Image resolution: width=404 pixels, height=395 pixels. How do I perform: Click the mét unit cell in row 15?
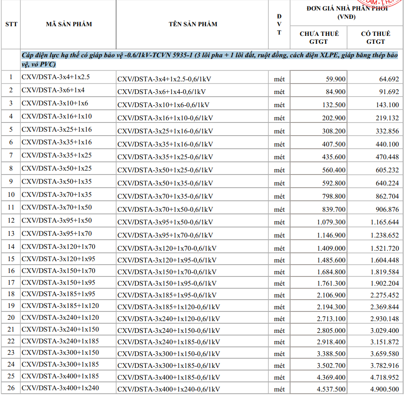pyautogui.click(x=280, y=261)
